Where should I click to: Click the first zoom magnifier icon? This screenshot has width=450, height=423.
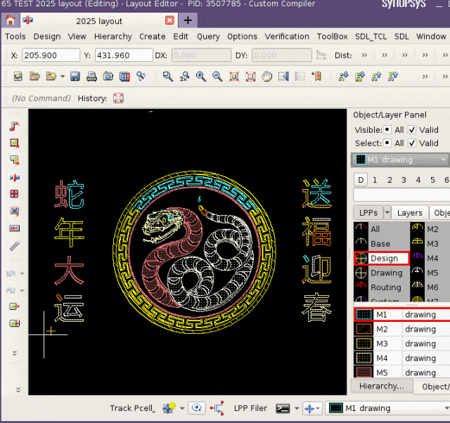[168, 77]
